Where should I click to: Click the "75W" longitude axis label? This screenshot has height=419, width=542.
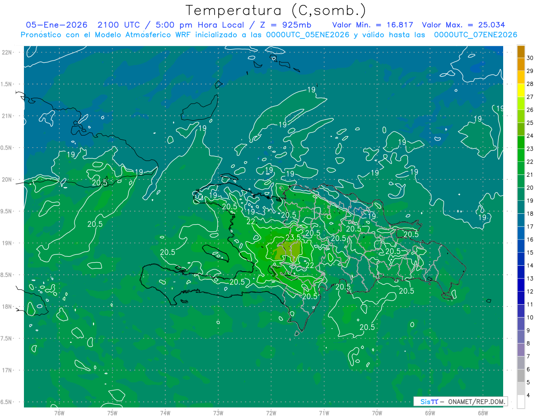[112, 413]
